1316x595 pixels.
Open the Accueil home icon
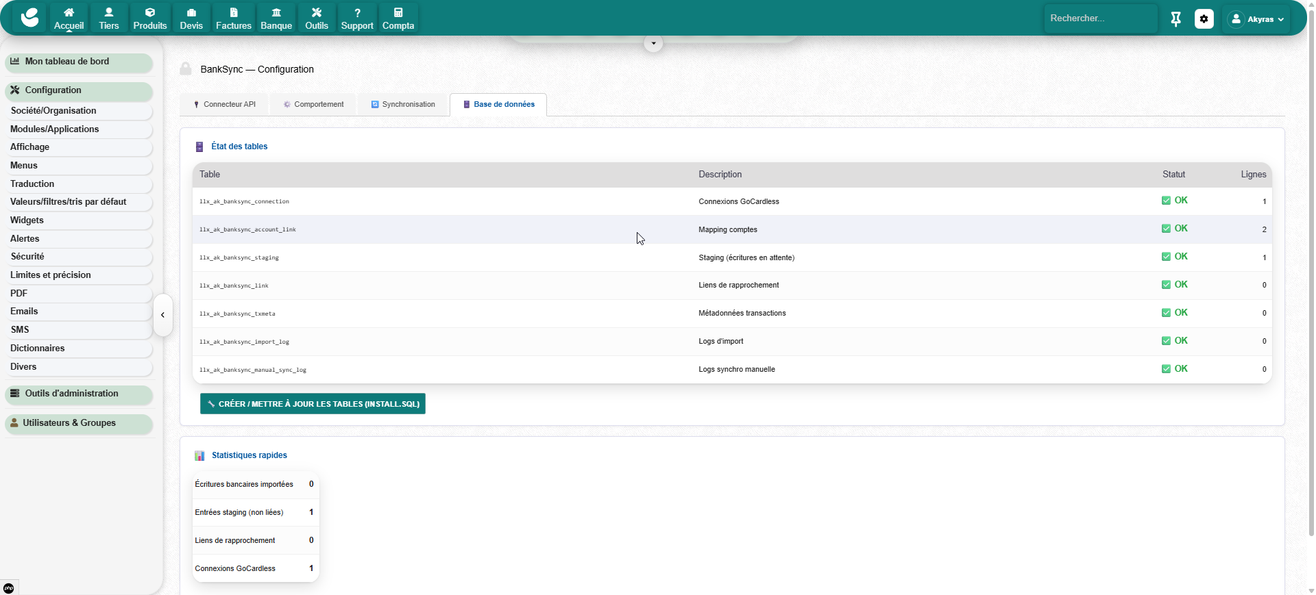pos(69,13)
